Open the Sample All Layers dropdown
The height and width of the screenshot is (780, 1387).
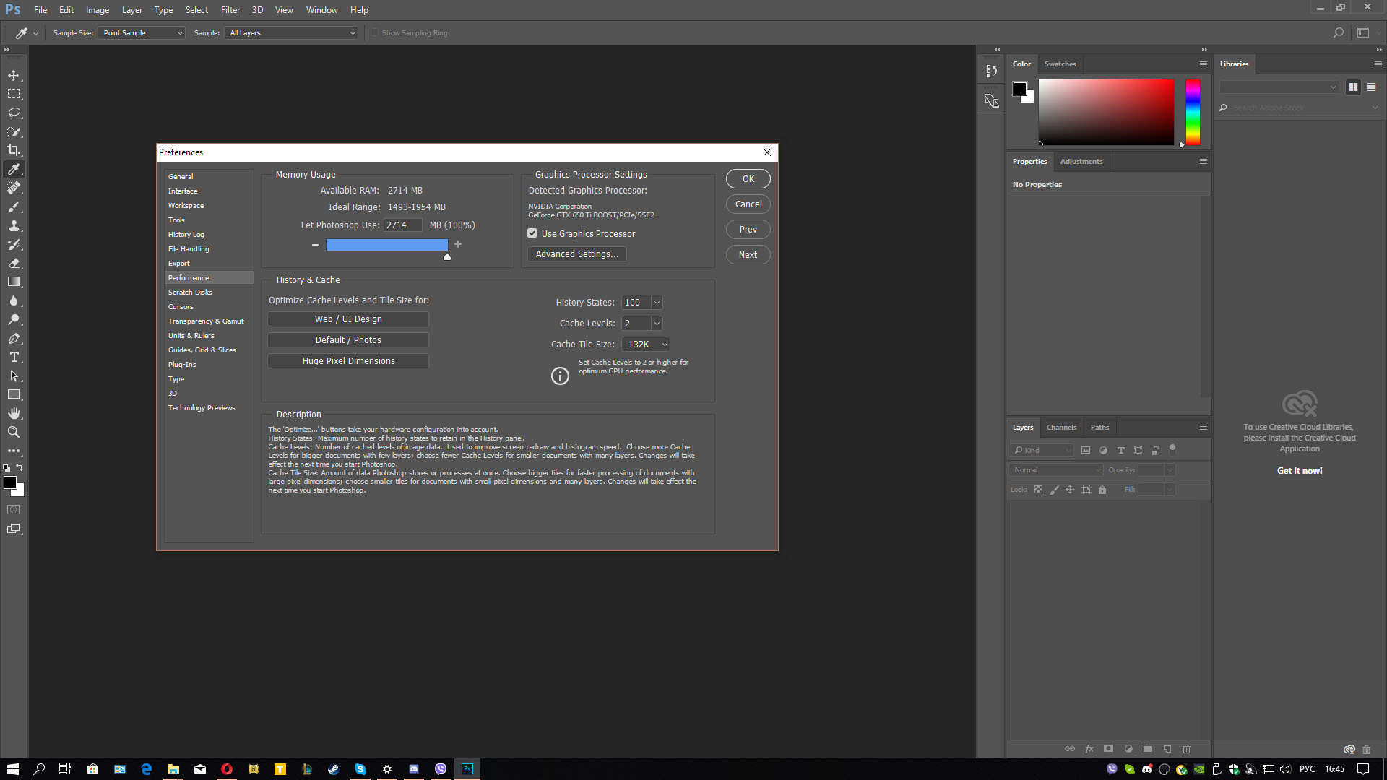click(292, 32)
